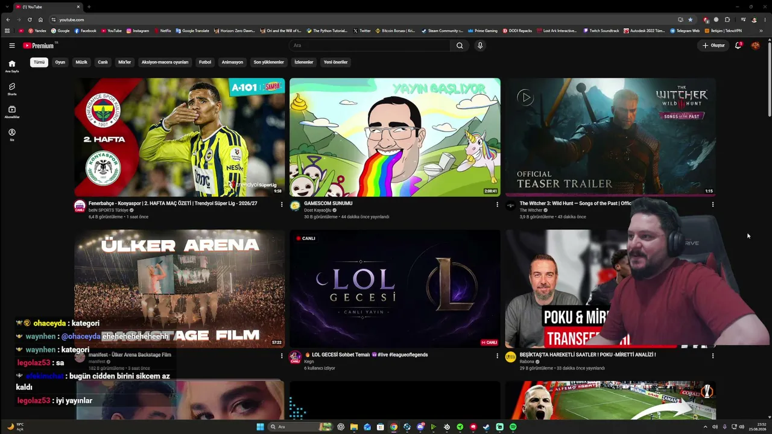Click the browser address bar showing youtube.com
Image resolution: width=772 pixels, height=434 pixels.
(x=362, y=19)
